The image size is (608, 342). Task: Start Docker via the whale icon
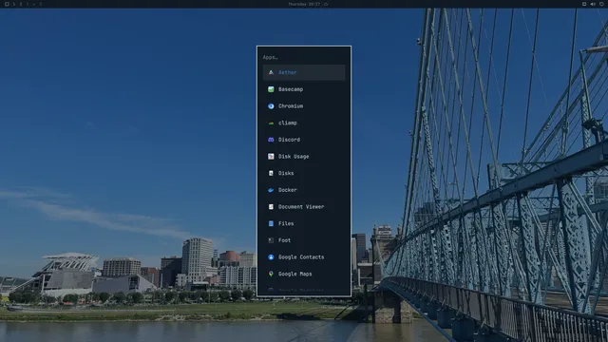tap(271, 190)
